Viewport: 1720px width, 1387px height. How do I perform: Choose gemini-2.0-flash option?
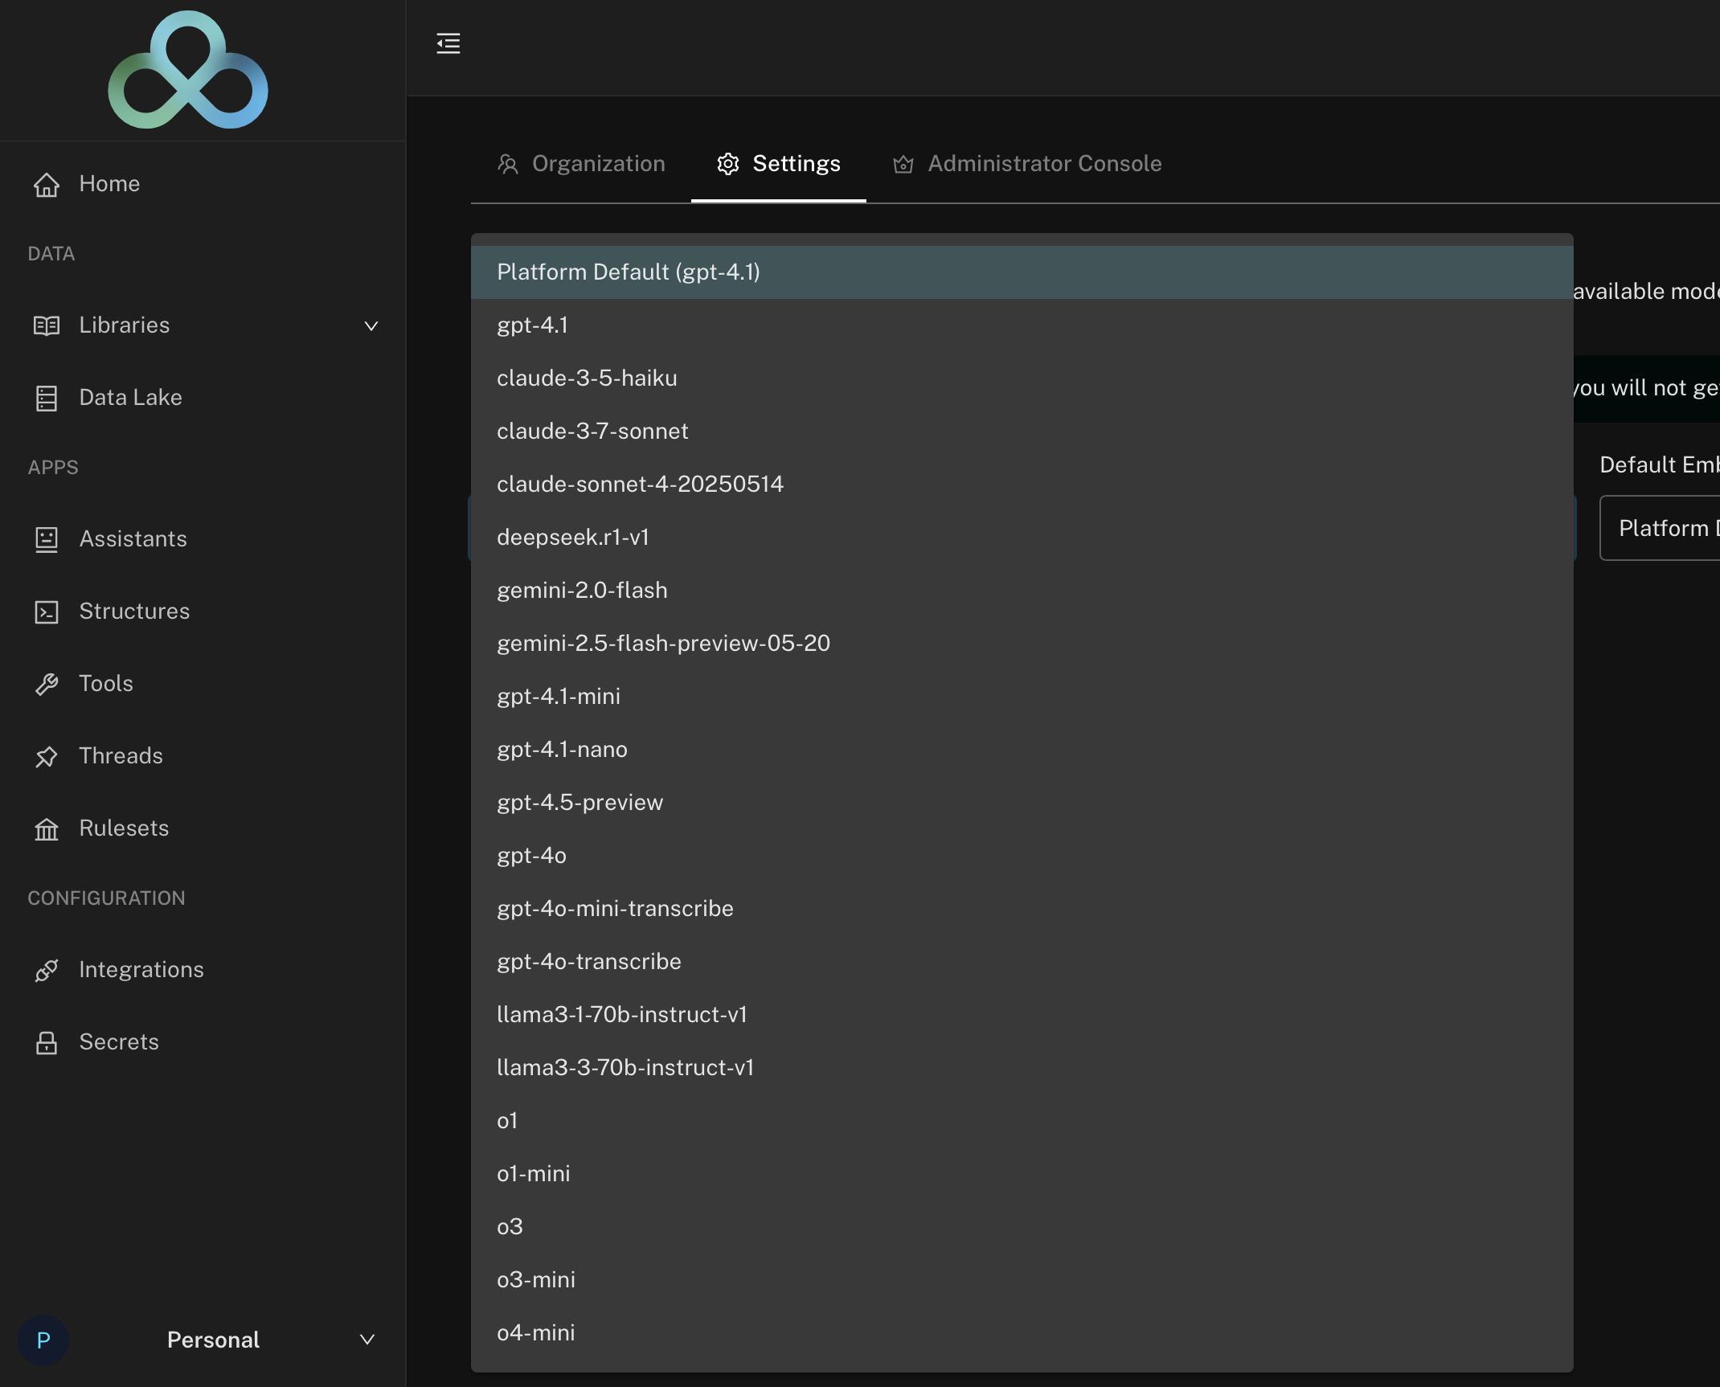pos(582,591)
